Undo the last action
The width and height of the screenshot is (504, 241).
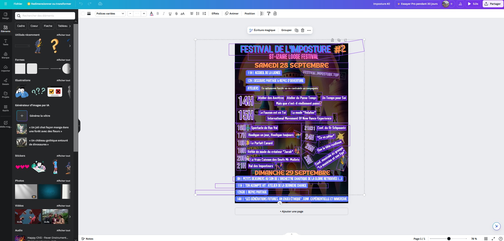[81, 4]
